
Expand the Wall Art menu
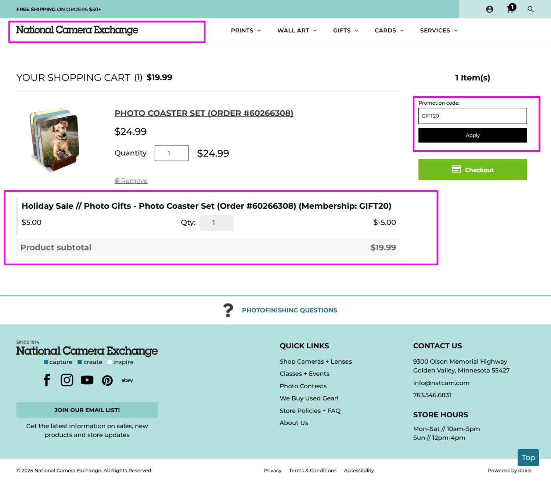(x=297, y=30)
